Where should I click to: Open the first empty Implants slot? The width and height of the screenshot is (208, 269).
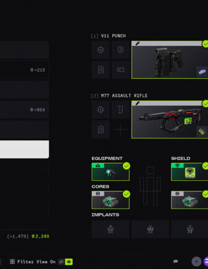click(x=110, y=229)
